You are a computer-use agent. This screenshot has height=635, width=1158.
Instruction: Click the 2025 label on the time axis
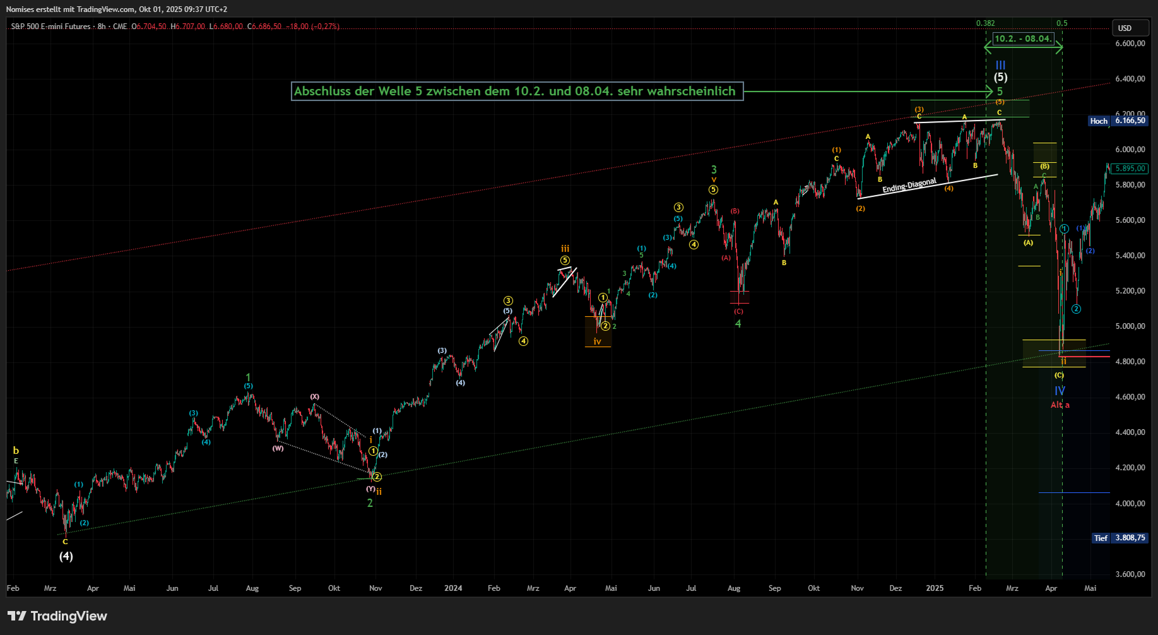(935, 588)
